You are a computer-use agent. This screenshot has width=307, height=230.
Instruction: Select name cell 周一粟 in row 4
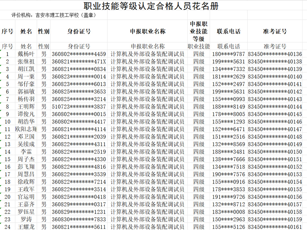(26, 76)
